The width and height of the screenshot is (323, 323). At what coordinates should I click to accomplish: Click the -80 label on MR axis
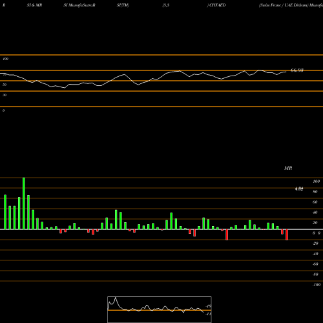(x=315, y=275)
